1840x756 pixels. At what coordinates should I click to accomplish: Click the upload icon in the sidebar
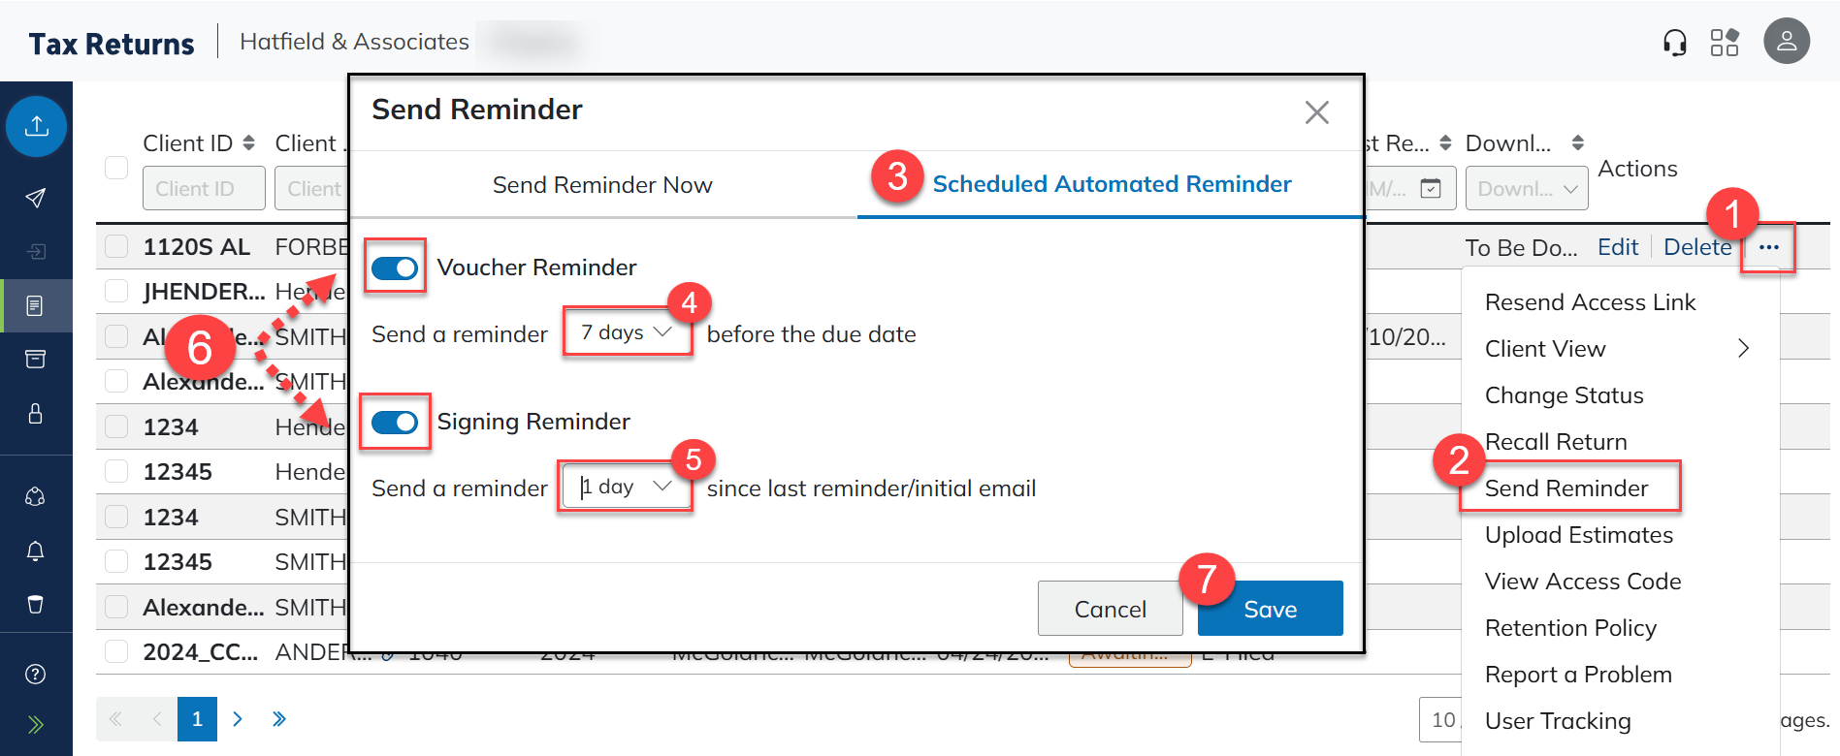[36, 126]
